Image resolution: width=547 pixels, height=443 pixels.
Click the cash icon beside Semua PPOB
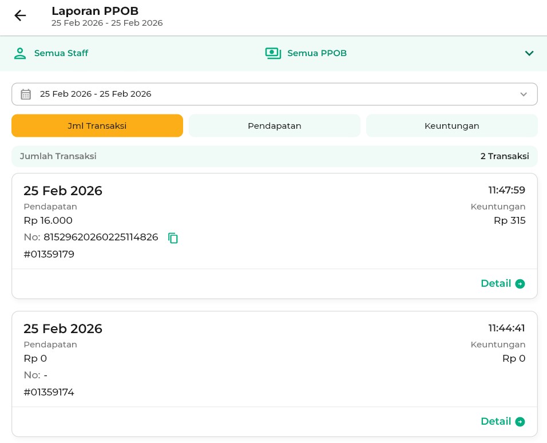273,53
